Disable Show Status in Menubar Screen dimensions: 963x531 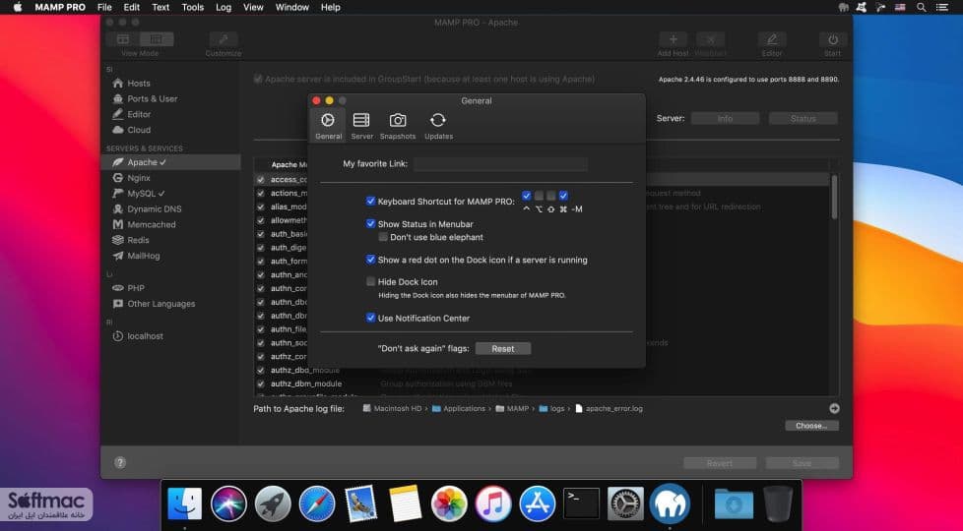[370, 223]
